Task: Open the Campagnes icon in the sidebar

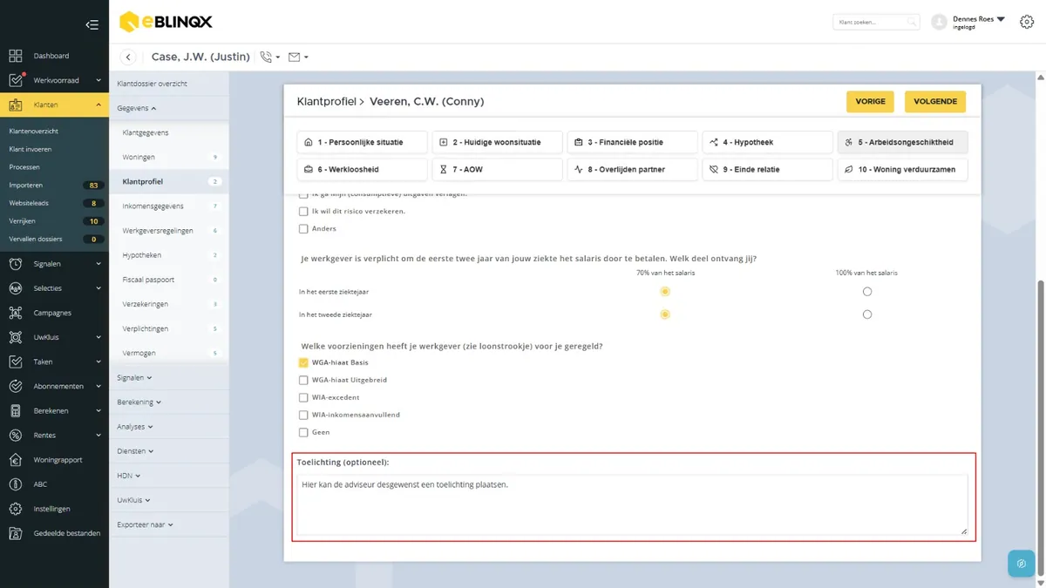Action: pyautogui.click(x=16, y=313)
